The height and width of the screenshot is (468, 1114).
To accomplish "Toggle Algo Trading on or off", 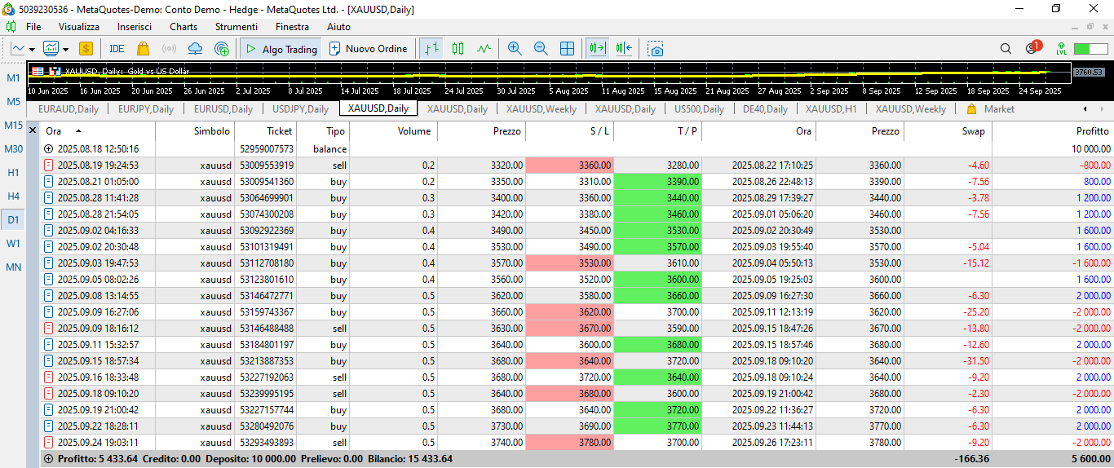I will 281,49.
